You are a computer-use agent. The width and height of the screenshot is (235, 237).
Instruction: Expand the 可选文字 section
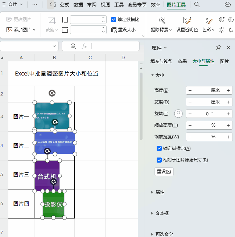click(152, 234)
